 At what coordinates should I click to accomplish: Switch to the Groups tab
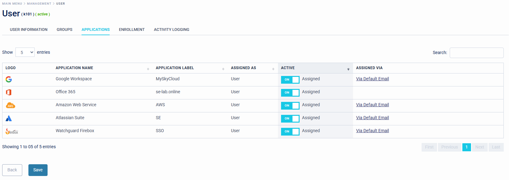click(65, 30)
